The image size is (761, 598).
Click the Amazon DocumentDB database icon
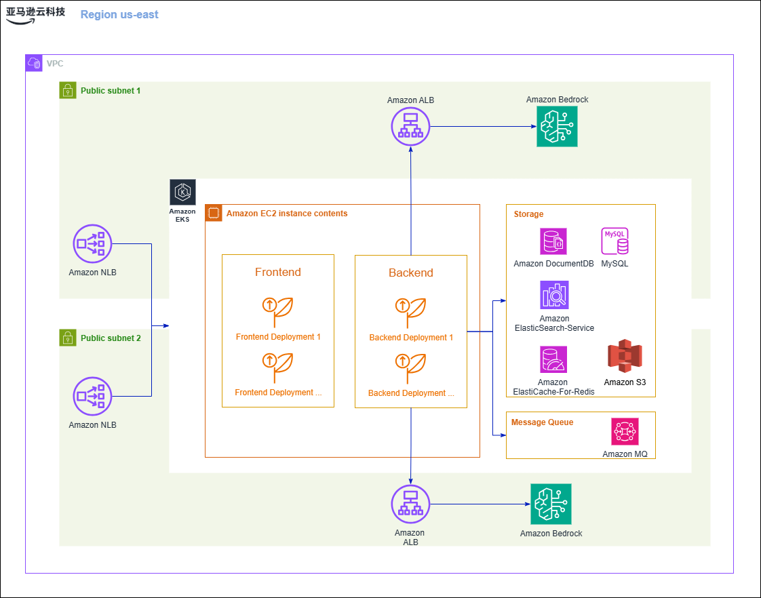[553, 241]
